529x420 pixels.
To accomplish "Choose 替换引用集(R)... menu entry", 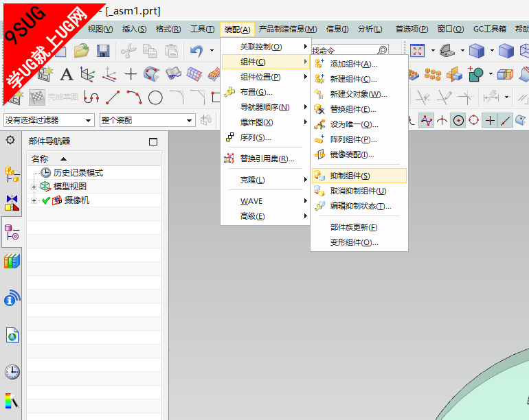I will 265,159.
